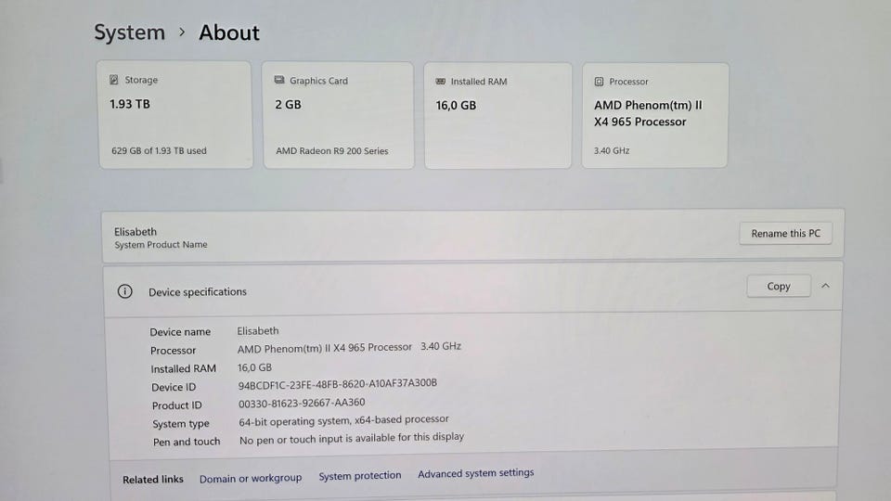Click the '64-bit operating system' text

(x=294, y=421)
